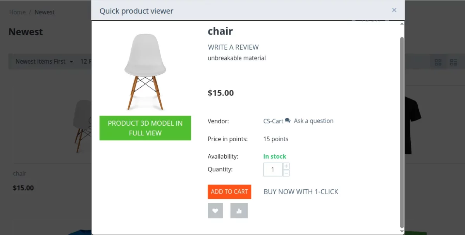Image resolution: width=465 pixels, height=235 pixels.
Task: Click the scrollbar up arrow in the viewer
Action: click(x=401, y=23)
